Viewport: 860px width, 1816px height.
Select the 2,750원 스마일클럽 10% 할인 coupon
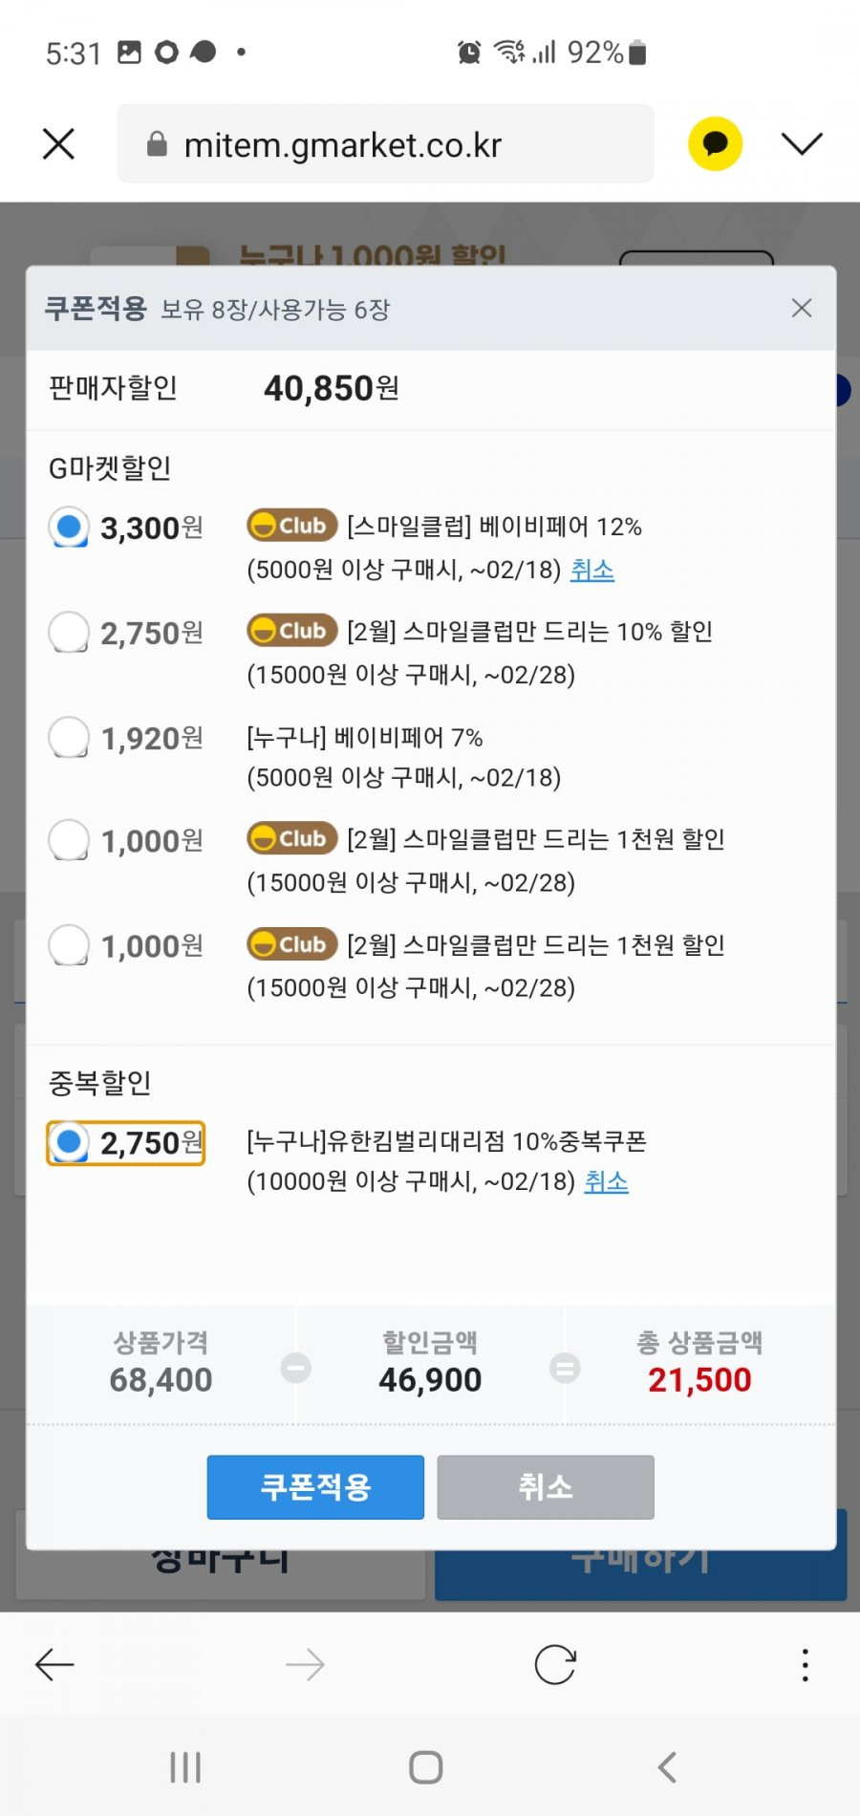point(69,632)
